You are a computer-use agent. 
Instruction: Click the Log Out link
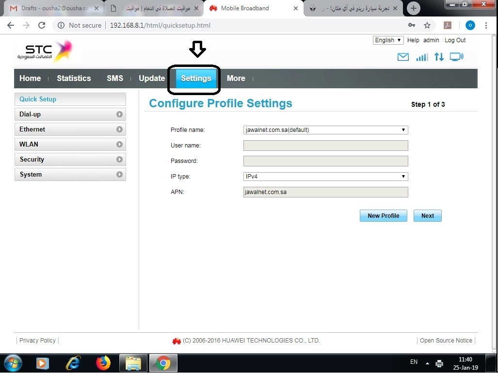[455, 40]
